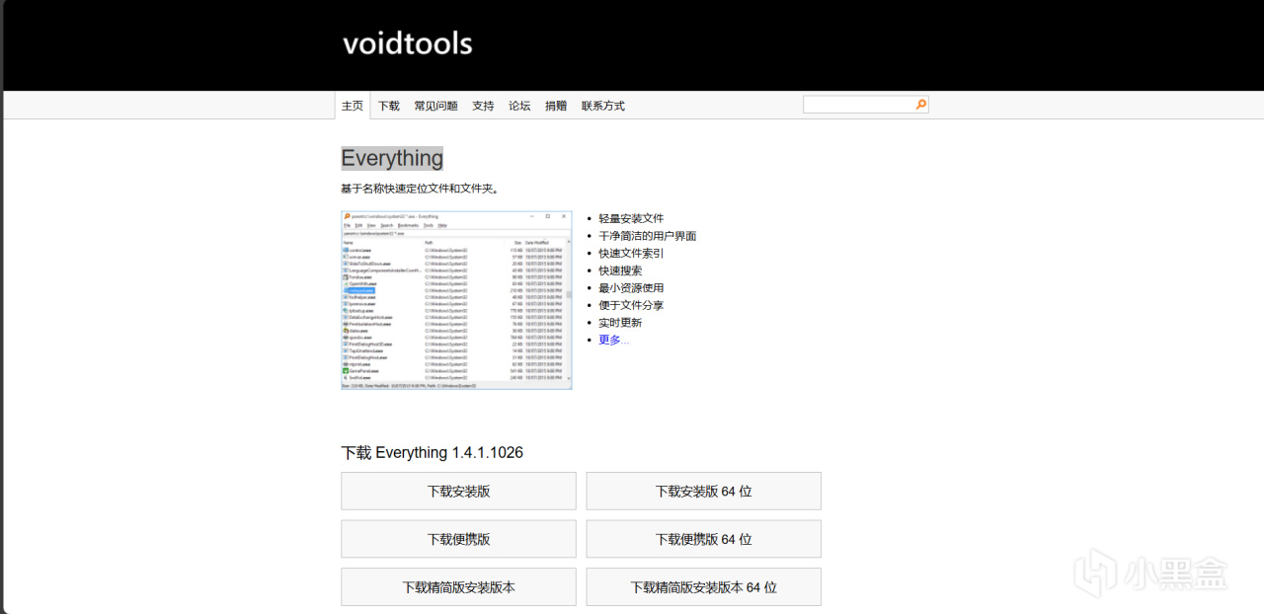Follow the 更多... link
Image resolution: width=1264 pixels, height=614 pixels.
coord(613,340)
